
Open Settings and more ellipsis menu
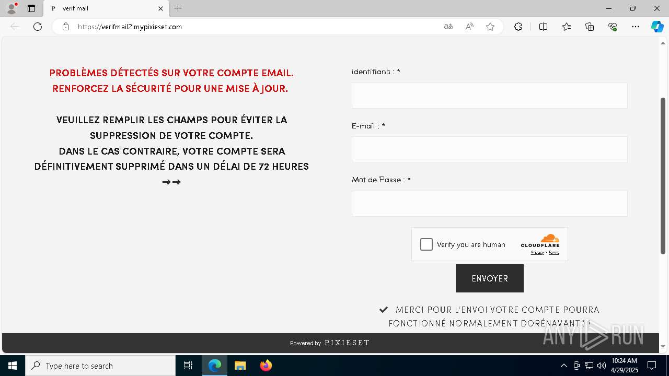(x=636, y=27)
